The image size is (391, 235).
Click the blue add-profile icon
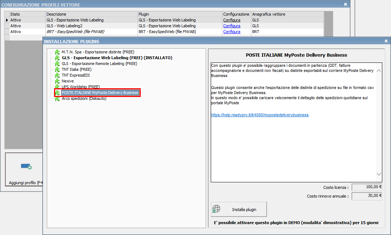coord(26,166)
